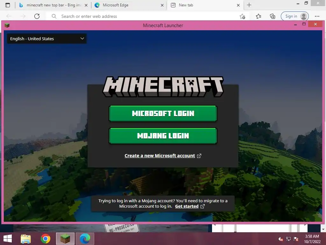Open Edge tab actions menu icon
The image size is (326, 245).
(x=8, y=5)
